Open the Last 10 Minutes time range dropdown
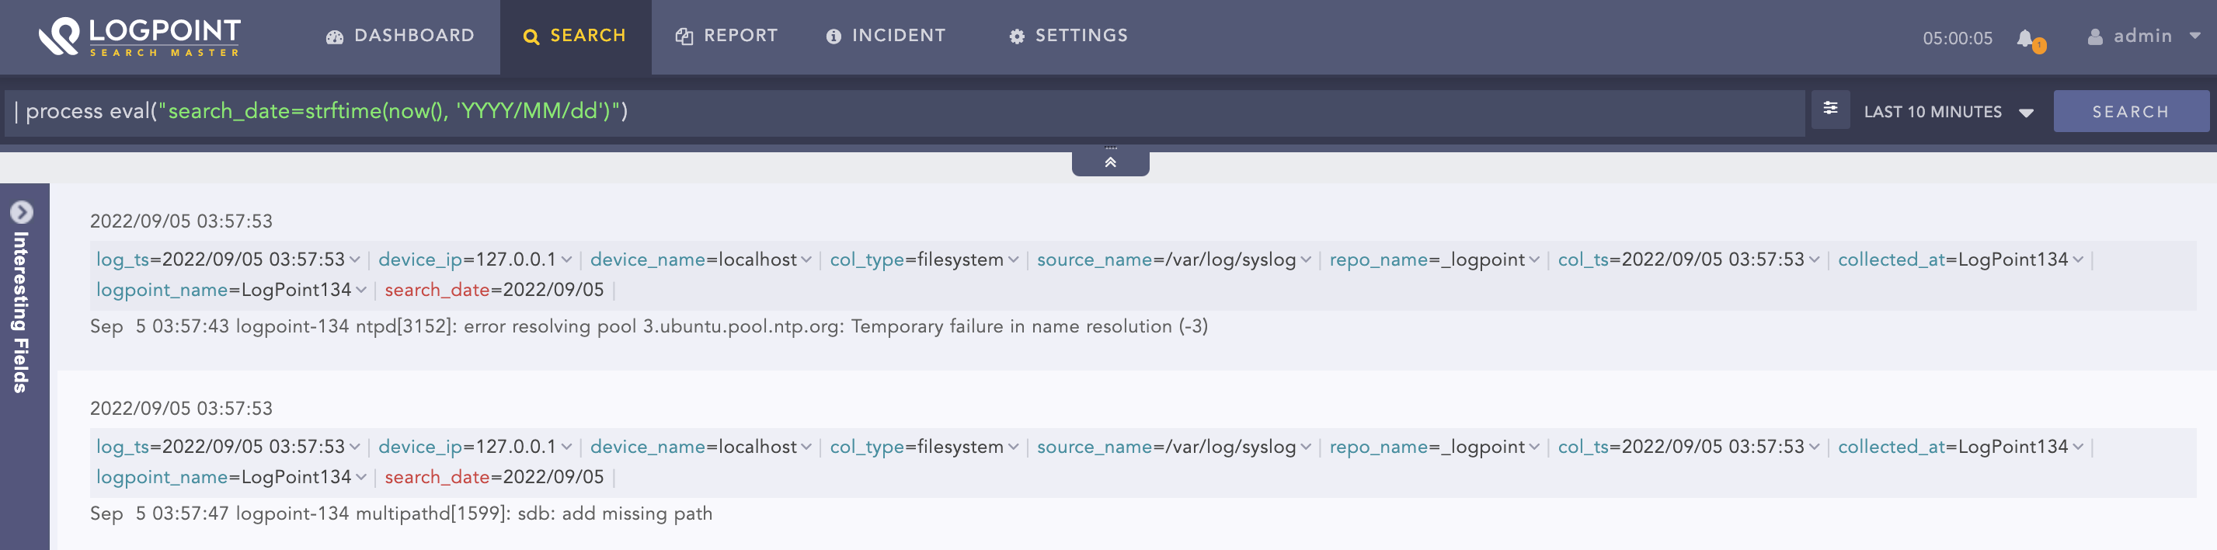 (x=1947, y=112)
